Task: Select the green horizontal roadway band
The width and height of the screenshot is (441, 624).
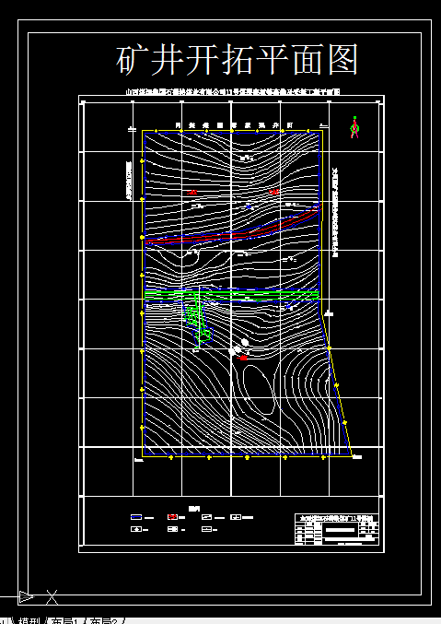Action: (x=231, y=295)
